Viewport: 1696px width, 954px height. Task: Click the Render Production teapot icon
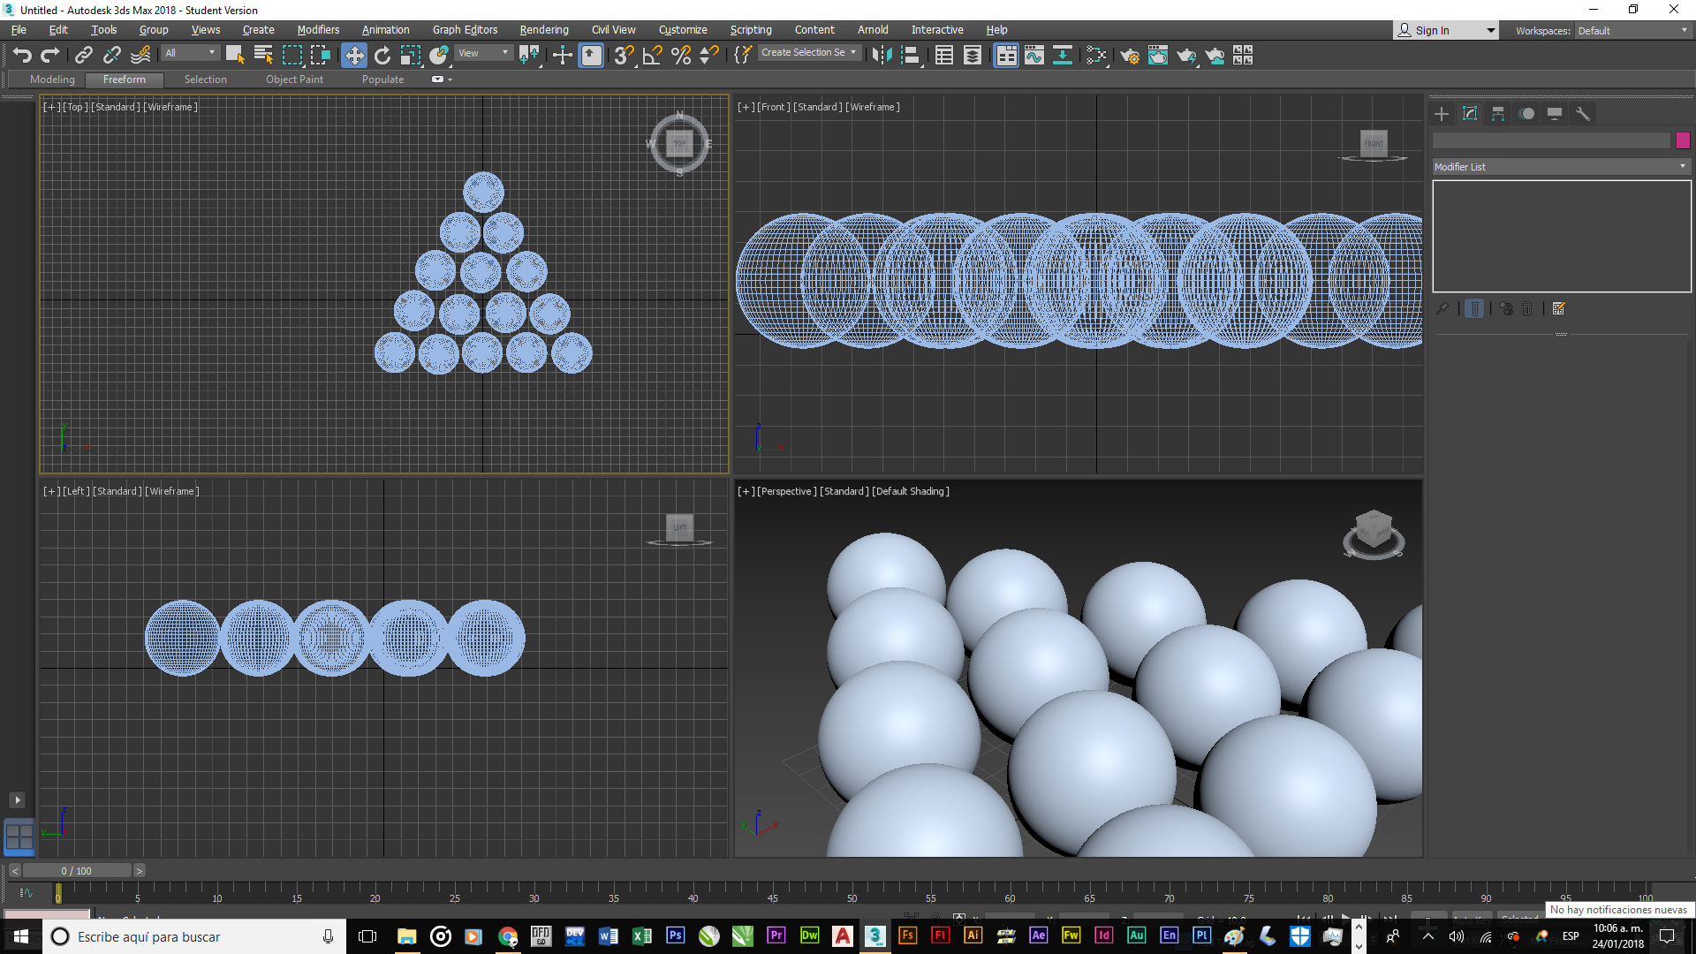click(x=1186, y=55)
